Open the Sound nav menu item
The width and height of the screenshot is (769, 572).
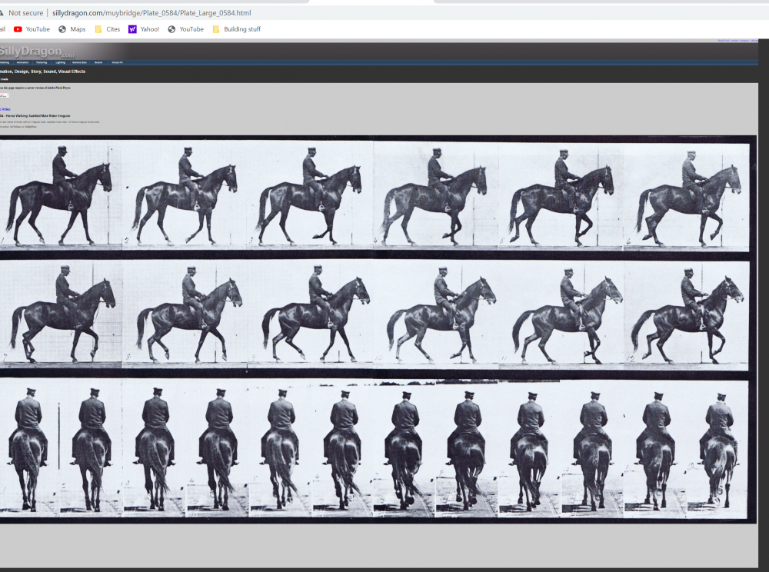[98, 63]
